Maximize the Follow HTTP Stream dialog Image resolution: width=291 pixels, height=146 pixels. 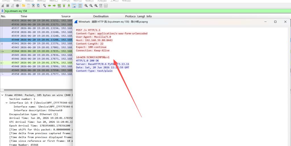(x=275, y=22)
